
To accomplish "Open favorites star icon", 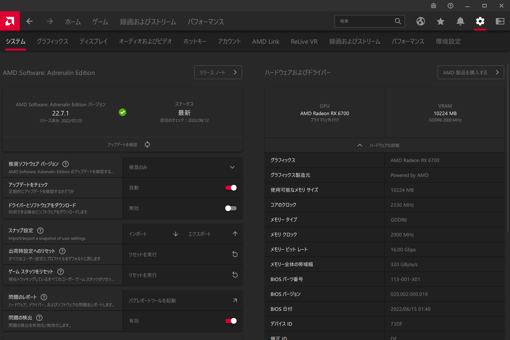I will pyautogui.click(x=441, y=21).
